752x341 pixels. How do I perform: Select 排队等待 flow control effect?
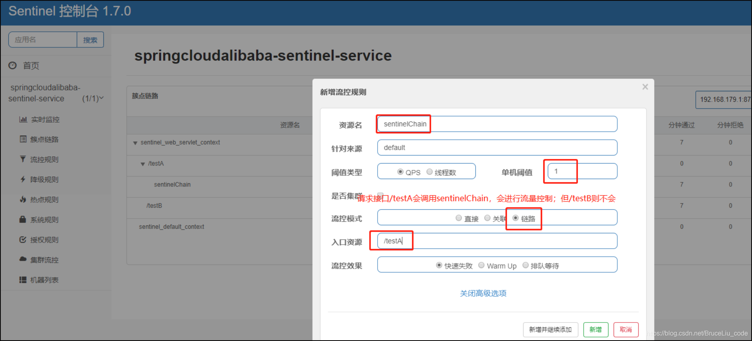526,265
